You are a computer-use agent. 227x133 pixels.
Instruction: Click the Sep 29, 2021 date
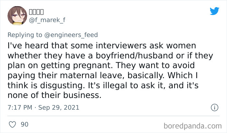(x=58, y=107)
